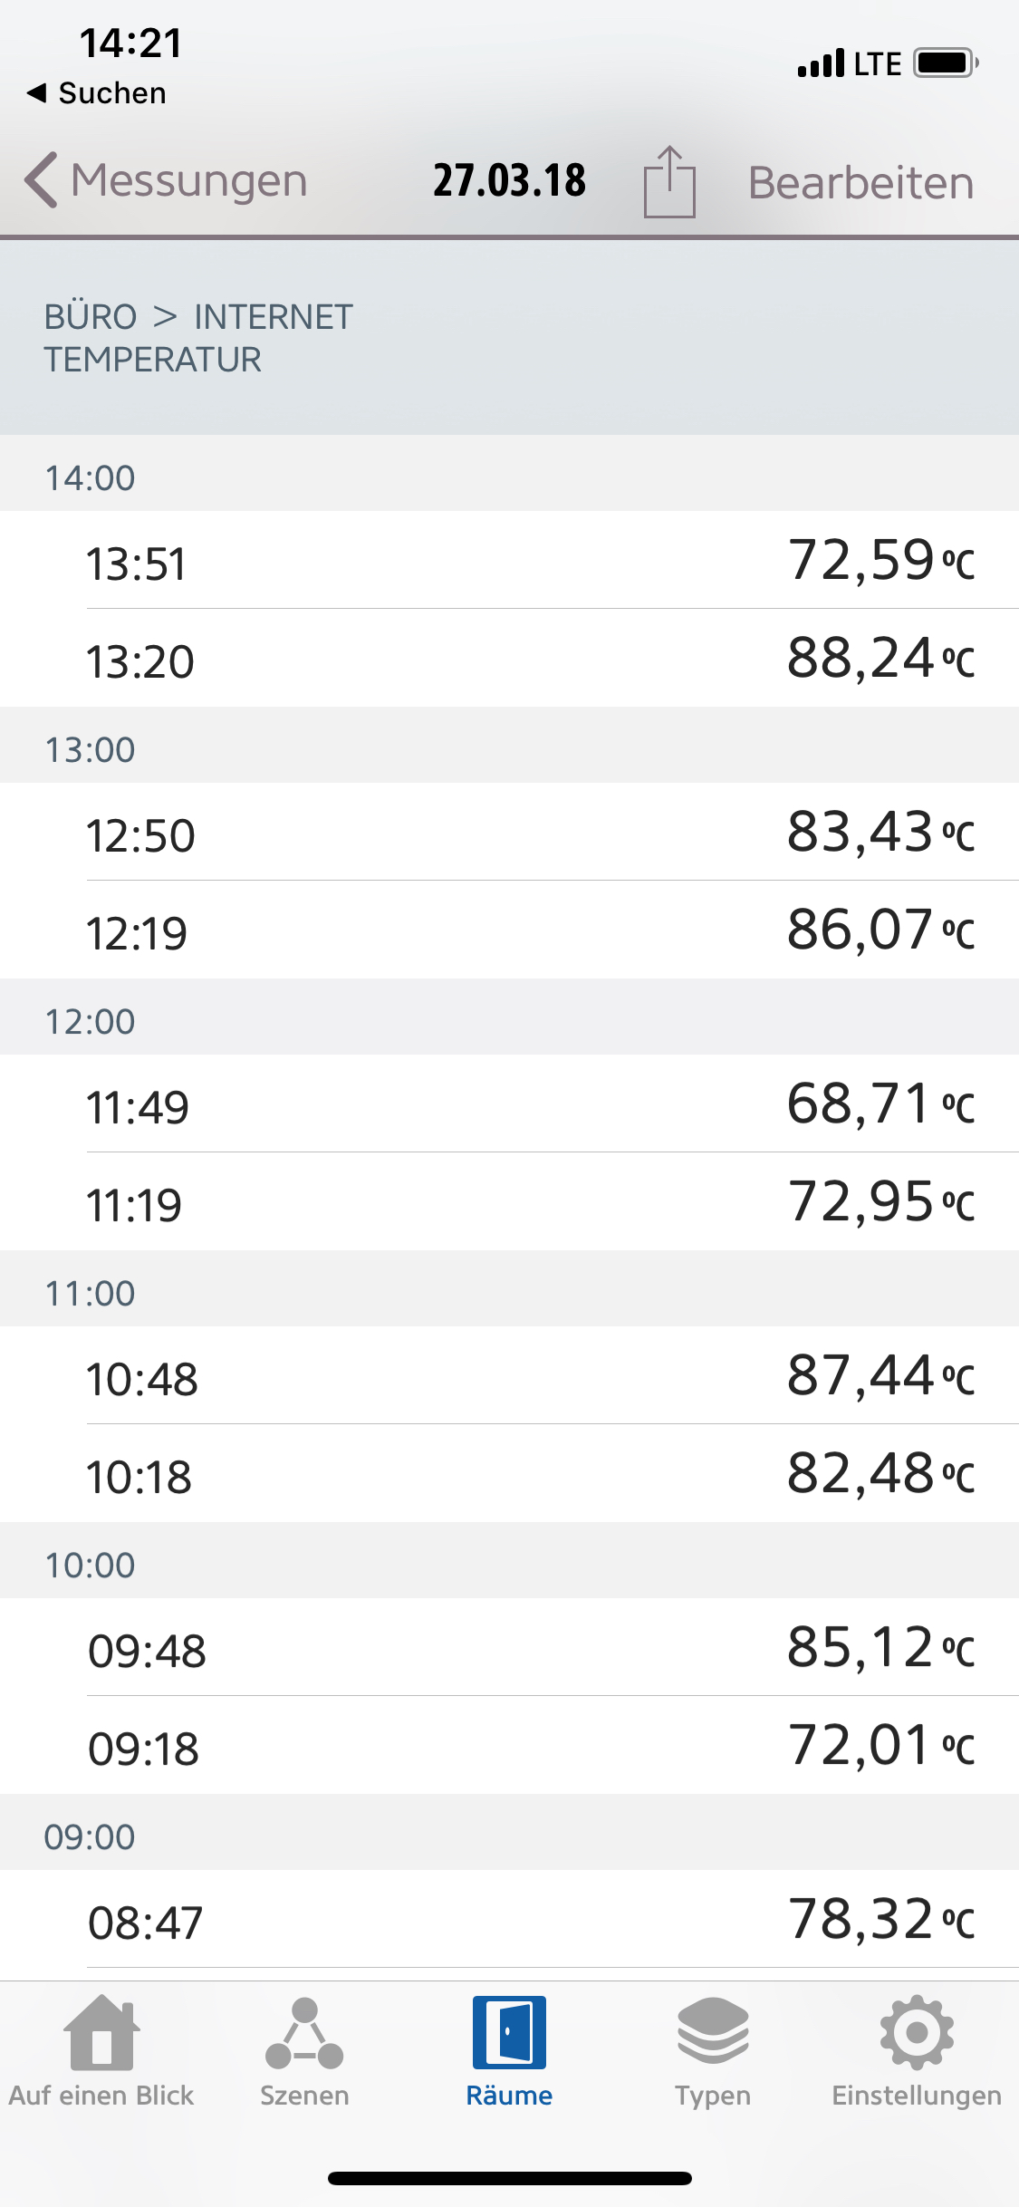Screen dimensions: 1019x2207
Task: Select the 13:51 measurement row
Action: click(x=509, y=561)
